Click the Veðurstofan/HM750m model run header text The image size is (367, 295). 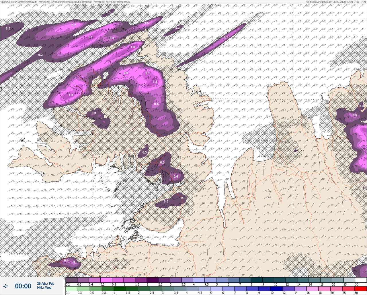coord(336,2)
